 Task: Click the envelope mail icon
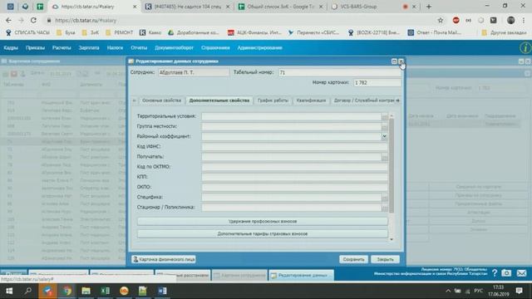point(521,273)
